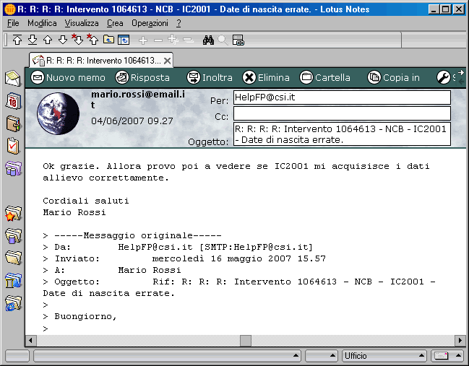Open purple Replicator bookmark in sidebar
The height and width of the screenshot is (366, 469).
coord(13,168)
